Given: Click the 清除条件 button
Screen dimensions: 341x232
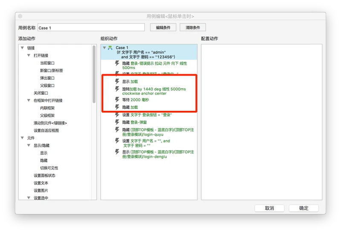Looking at the screenshot, I should (x=193, y=28).
